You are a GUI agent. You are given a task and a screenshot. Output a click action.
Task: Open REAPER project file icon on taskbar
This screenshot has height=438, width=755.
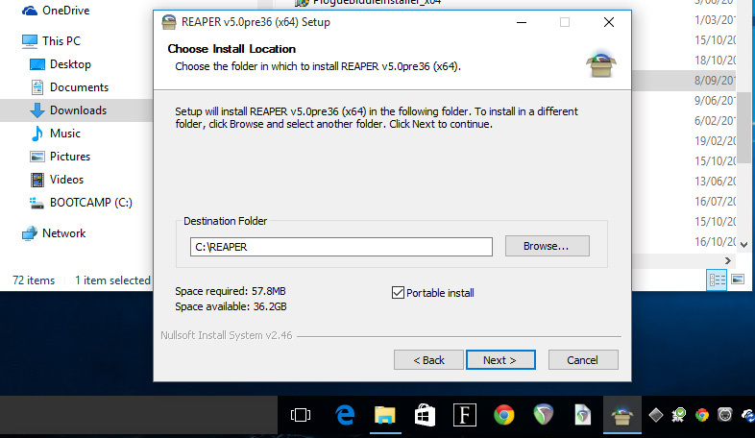coord(583,415)
